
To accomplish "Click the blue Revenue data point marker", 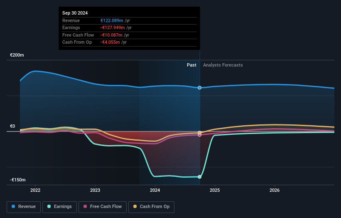I will [199, 88].
